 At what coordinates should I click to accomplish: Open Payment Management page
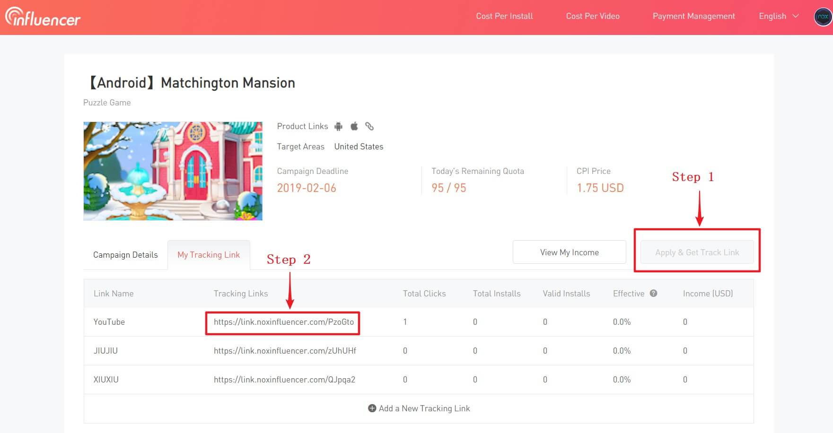(693, 16)
